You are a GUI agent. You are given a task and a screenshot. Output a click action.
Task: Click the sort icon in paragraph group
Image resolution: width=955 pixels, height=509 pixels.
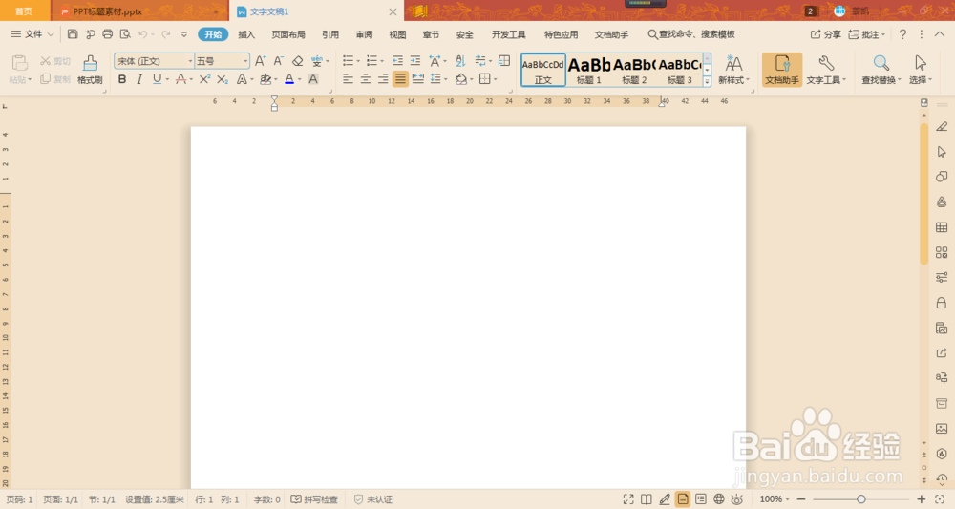pos(460,61)
